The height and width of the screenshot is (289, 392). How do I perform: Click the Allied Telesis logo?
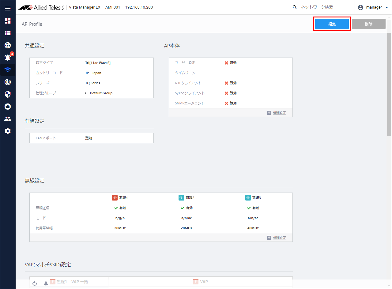[x=41, y=7]
